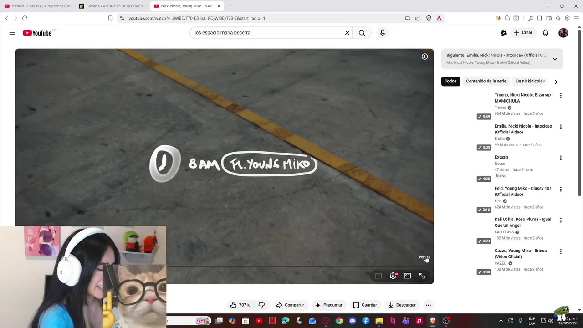Open Brave main hamburger menu

coord(576,18)
